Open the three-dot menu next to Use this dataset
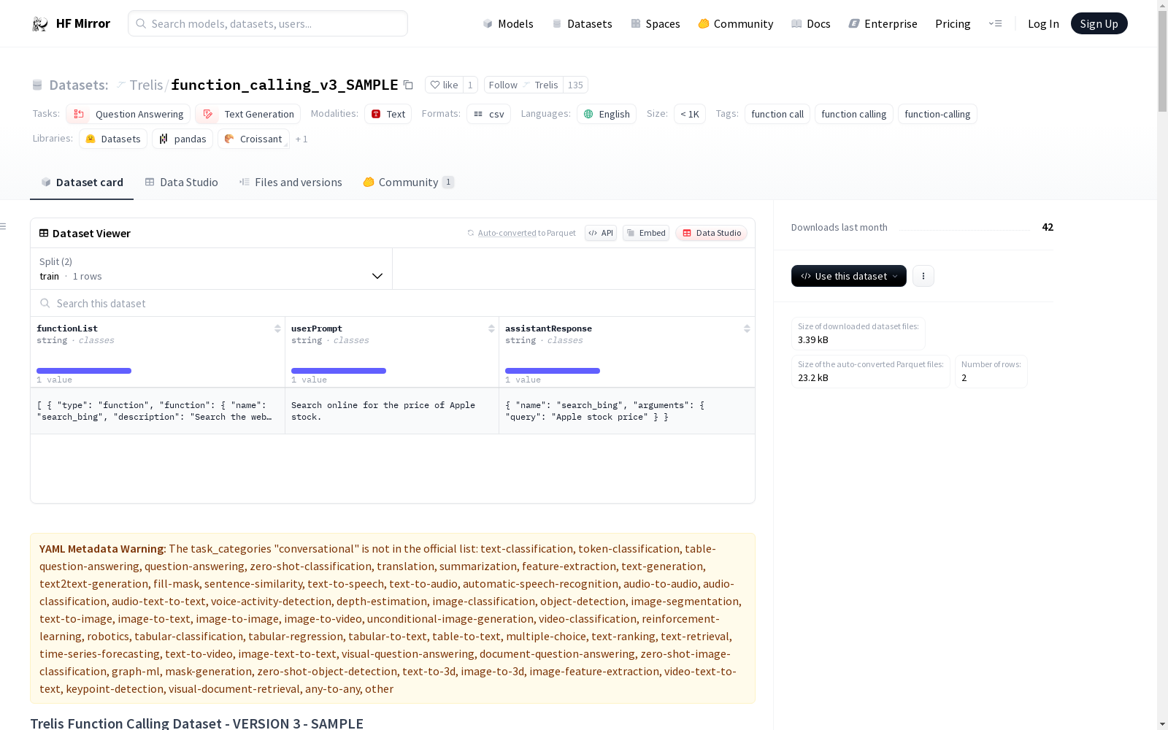The width and height of the screenshot is (1168, 730). (x=923, y=276)
